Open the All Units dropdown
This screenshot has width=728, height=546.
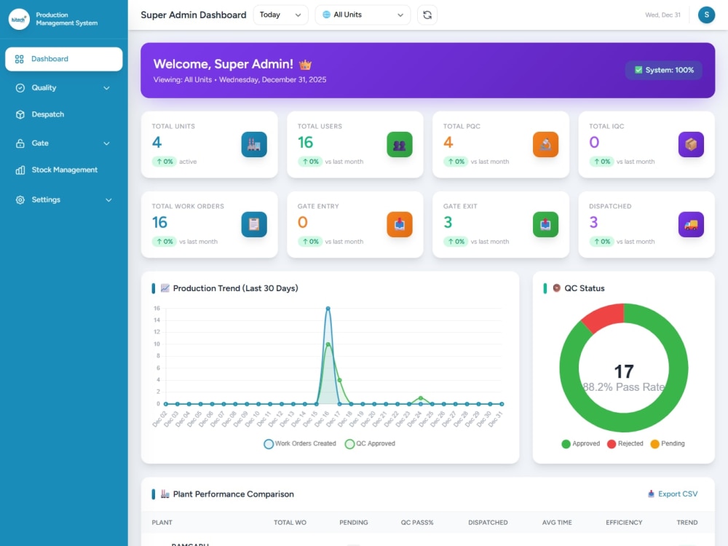click(363, 15)
